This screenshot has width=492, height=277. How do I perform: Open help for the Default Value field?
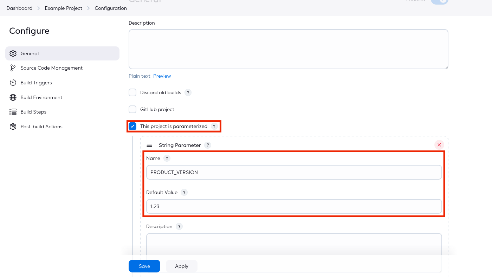pos(184,192)
